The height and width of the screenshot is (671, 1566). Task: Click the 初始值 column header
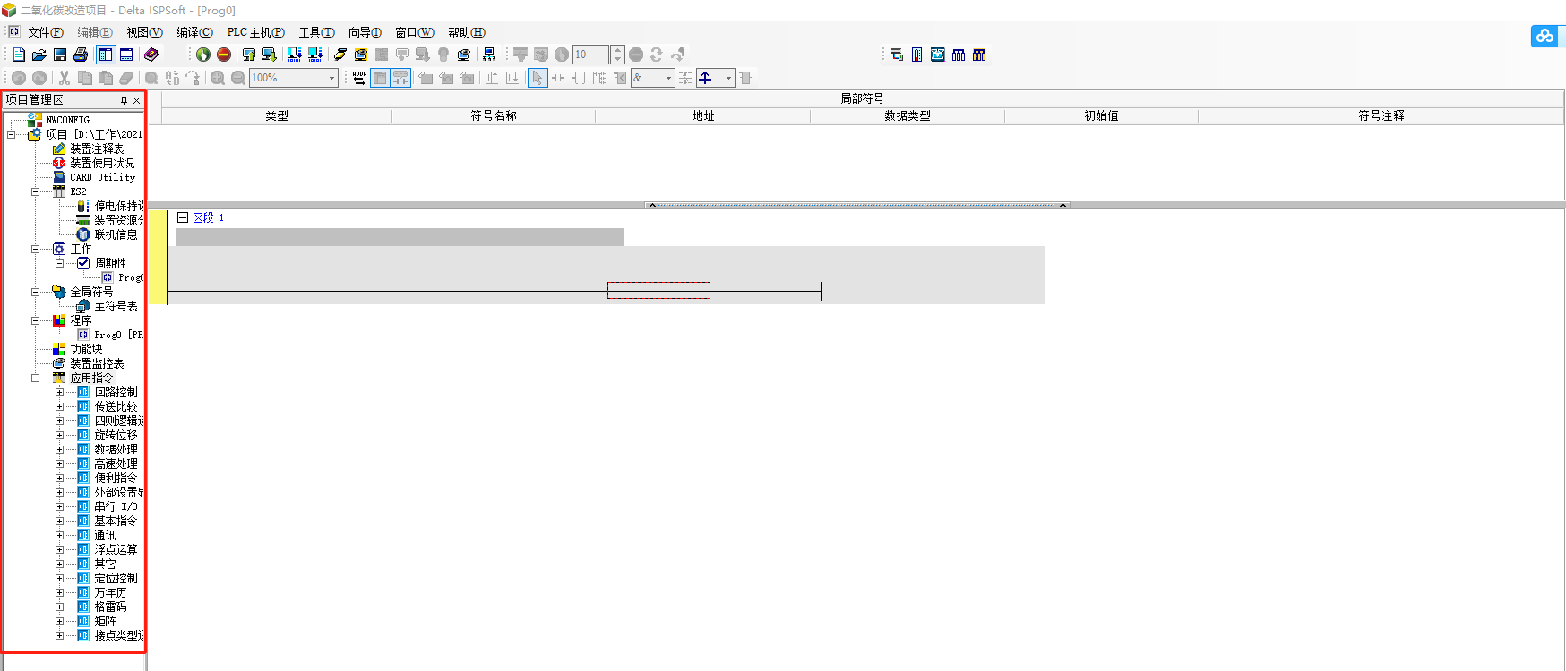[1101, 115]
